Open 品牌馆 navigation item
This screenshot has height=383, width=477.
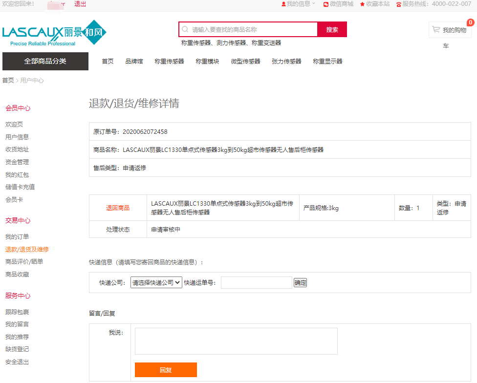coord(134,62)
